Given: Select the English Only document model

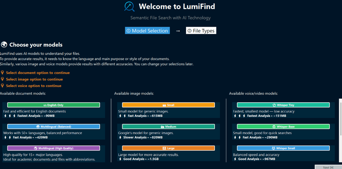Looking at the screenshot, I should pyautogui.click(x=53, y=105).
